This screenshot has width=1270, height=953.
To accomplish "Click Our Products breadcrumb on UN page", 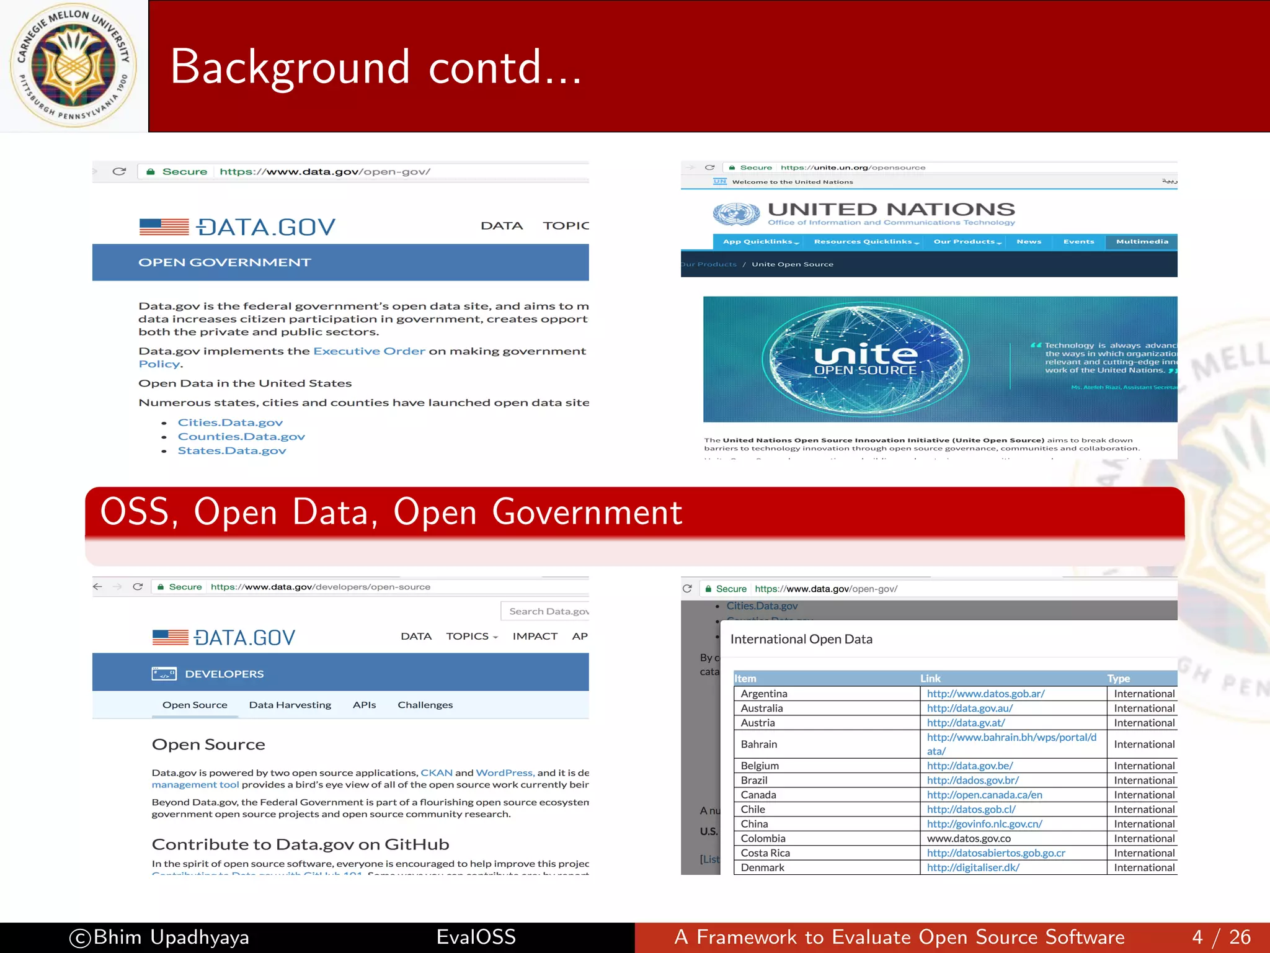I will click(709, 264).
